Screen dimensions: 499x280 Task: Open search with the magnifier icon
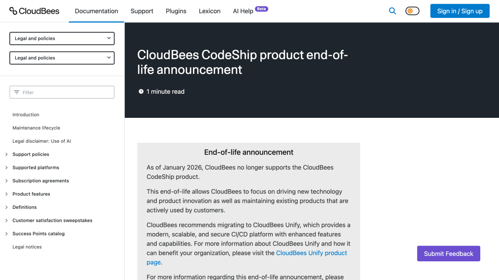(x=393, y=11)
